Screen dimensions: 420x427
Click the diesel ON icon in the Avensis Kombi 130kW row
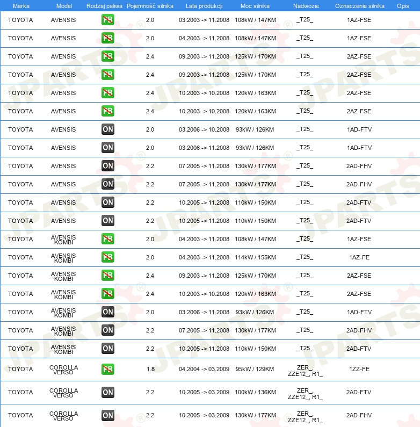click(x=107, y=330)
